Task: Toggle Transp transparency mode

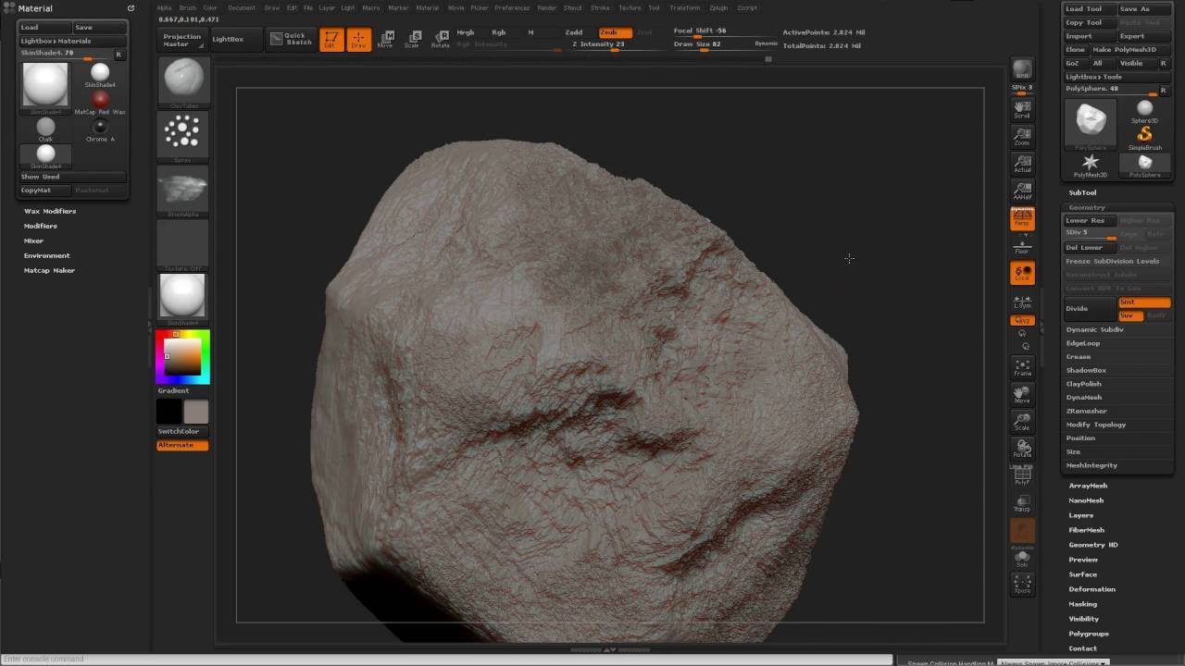Action: coord(1022,502)
